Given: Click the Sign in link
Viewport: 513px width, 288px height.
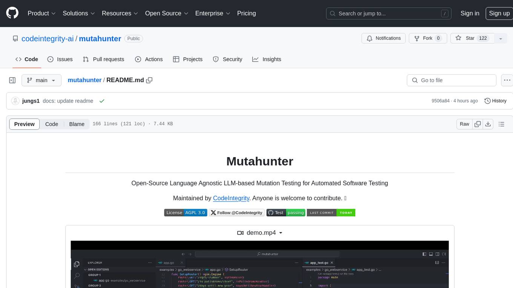Looking at the screenshot, I should pos(470,13).
